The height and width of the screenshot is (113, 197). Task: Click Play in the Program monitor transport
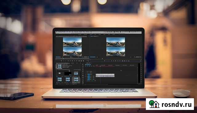[116, 61]
